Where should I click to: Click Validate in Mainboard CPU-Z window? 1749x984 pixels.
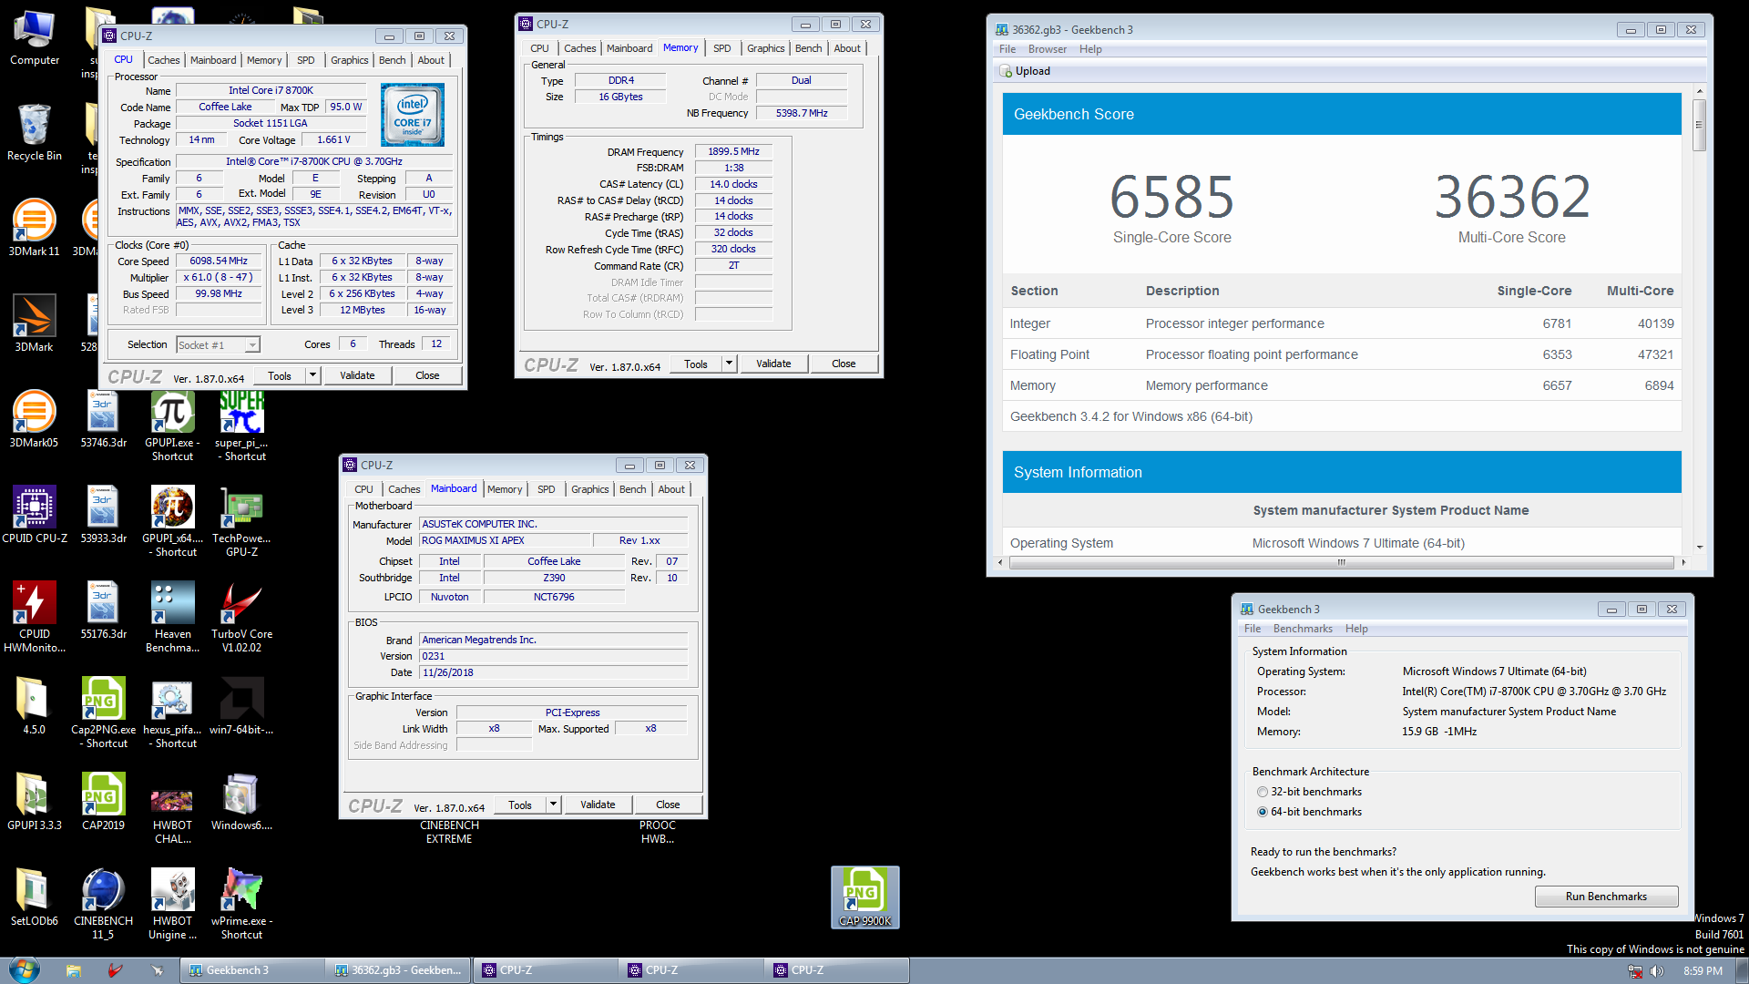[598, 805]
